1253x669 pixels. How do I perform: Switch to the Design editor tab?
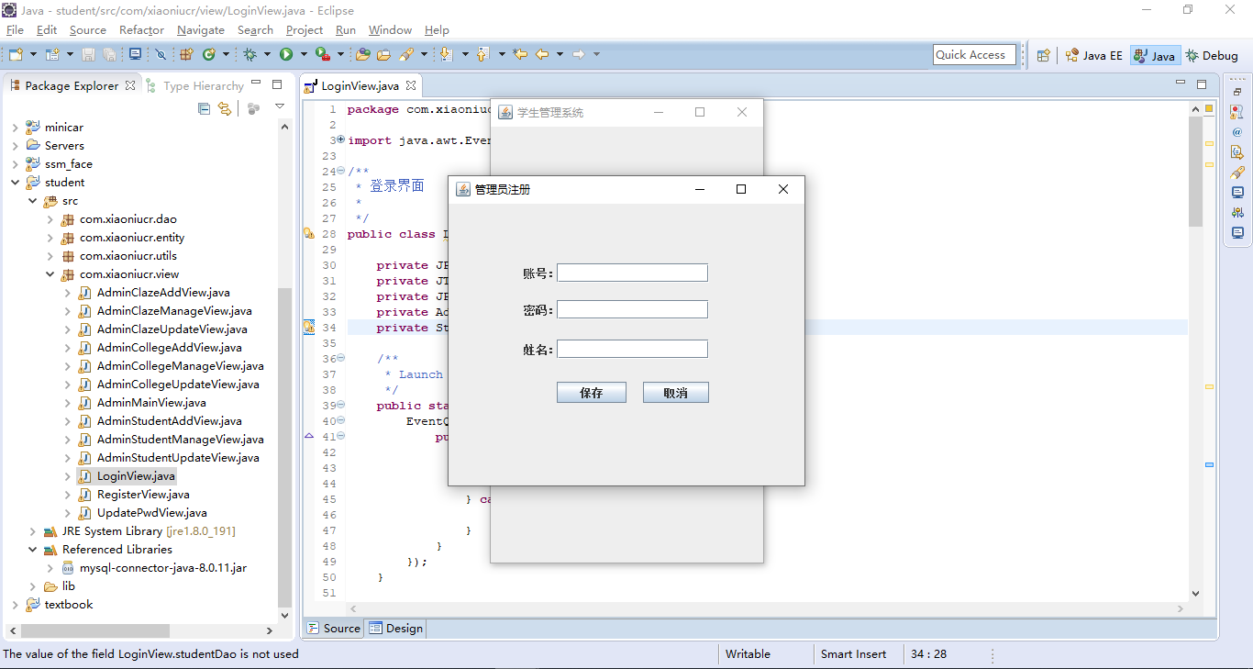395,629
